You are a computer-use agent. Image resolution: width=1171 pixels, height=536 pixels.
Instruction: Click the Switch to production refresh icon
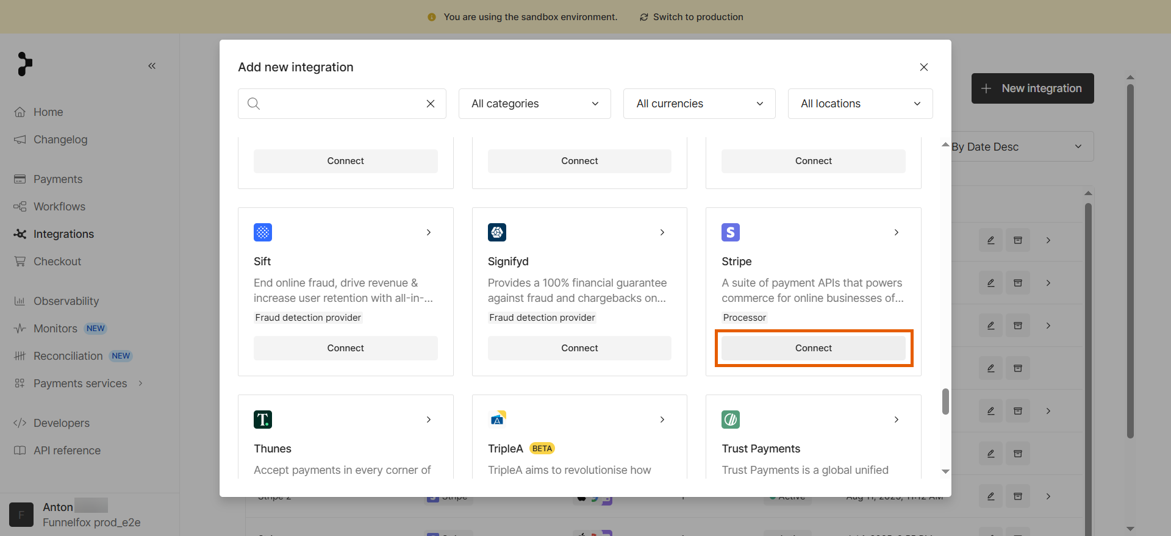pyautogui.click(x=644, y=17)
